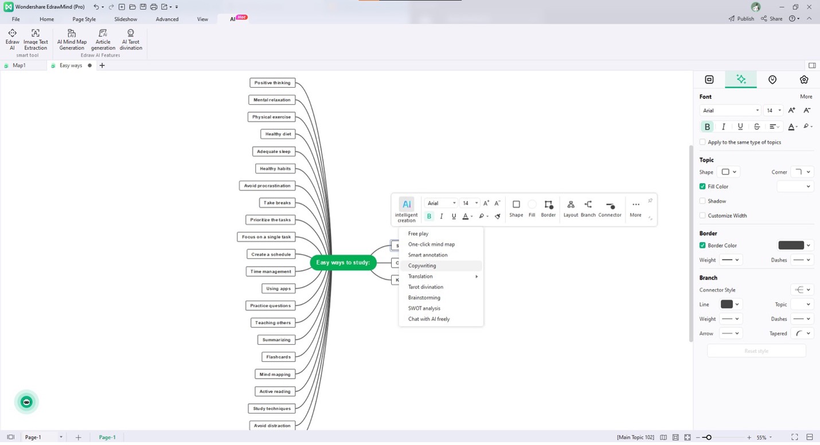Uncheck the Fill Color checkbox
Viewport: 820px width, 445px height.
pos(702,186)
